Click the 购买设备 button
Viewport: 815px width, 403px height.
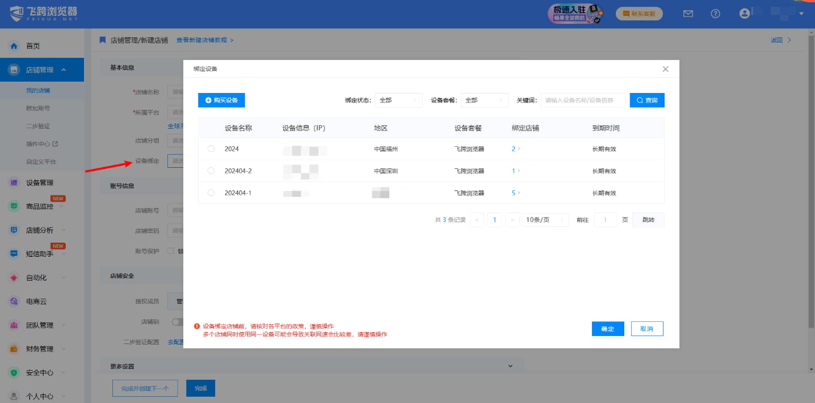click(221, 100)
